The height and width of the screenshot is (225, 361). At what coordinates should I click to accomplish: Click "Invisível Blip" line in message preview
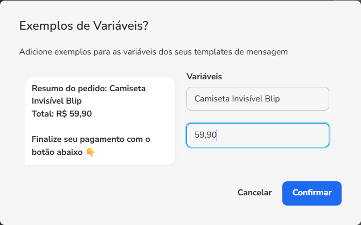[x=57, y=101]
